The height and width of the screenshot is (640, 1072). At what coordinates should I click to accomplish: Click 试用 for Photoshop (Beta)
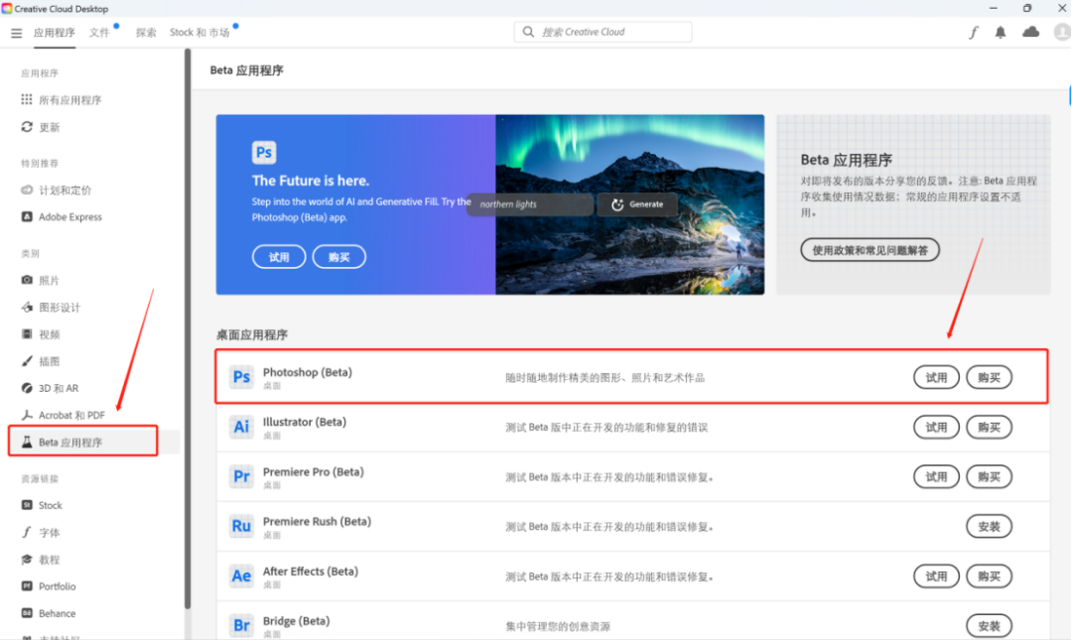(x=936, y=377)
